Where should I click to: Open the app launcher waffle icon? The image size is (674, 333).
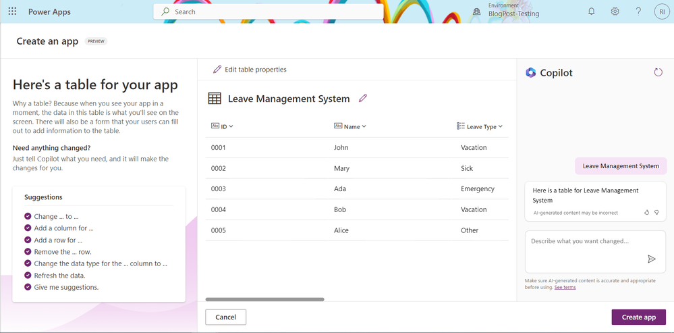pyautogui.click(x=12, y=11)
